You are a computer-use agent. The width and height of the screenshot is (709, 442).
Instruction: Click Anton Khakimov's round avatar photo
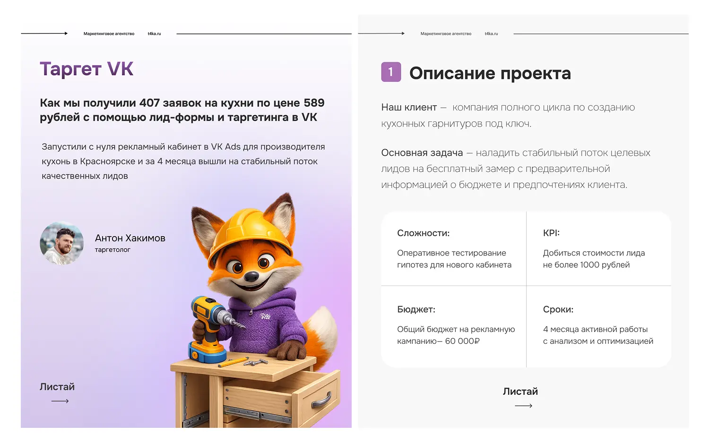[x=62, y=243]
